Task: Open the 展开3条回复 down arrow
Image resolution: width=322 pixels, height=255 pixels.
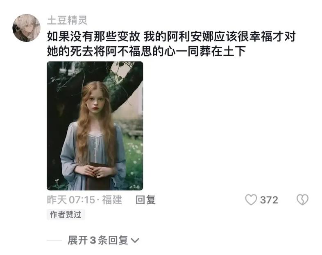Action: (x=135, y=240)
